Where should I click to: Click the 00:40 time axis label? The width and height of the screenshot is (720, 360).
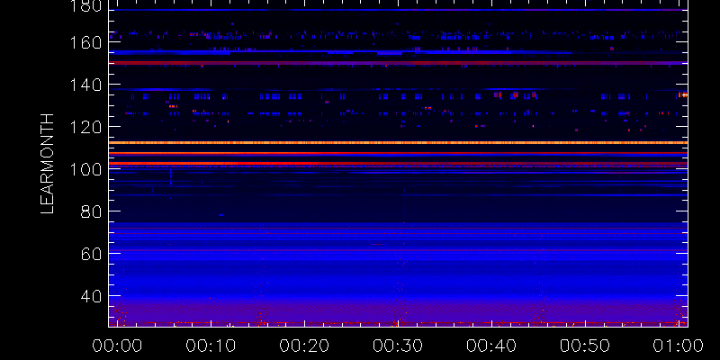click(491, 346)
